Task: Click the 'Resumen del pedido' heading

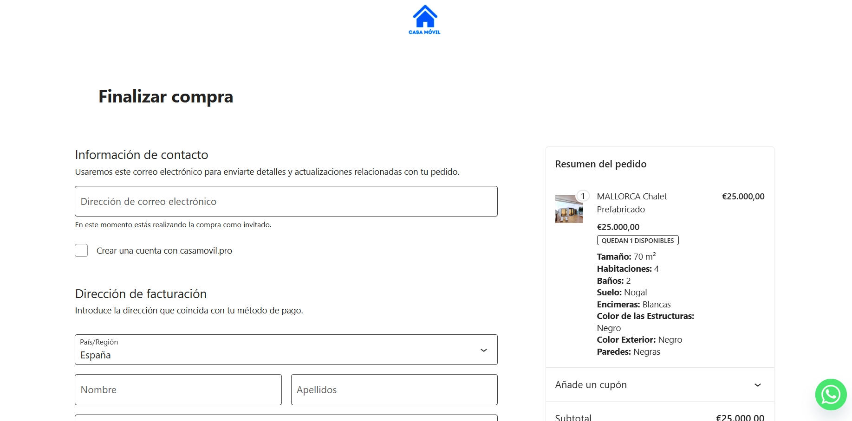Action: click(x=600, y=164)
